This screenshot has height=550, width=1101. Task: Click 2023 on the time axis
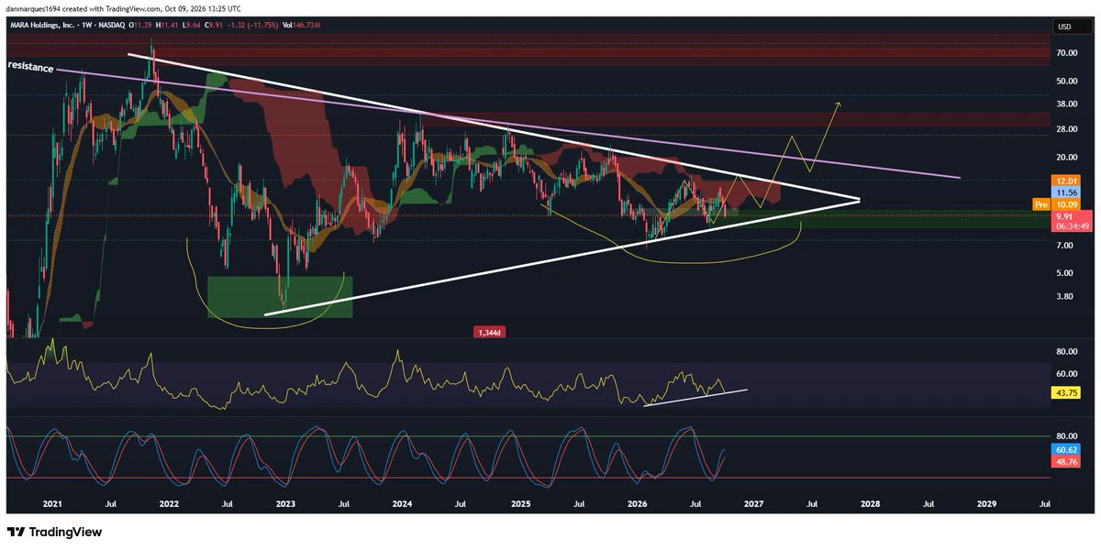coord(285,504)
